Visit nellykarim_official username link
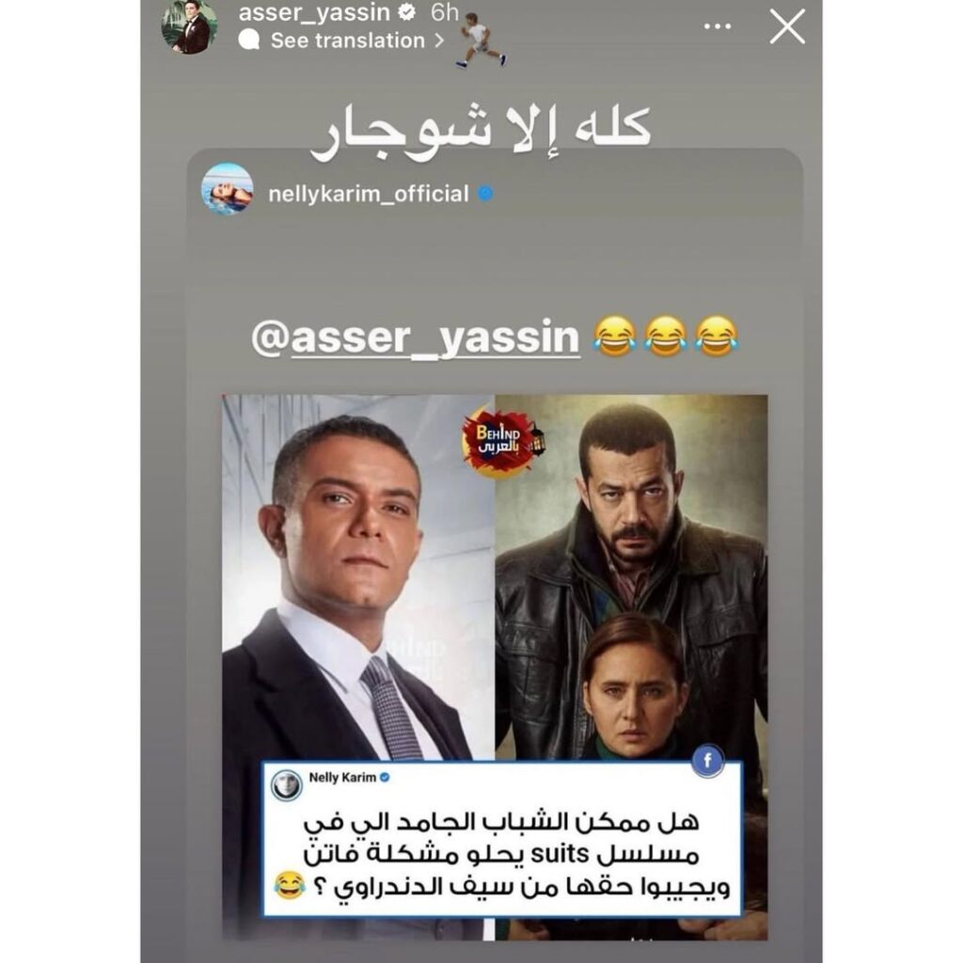 (x=369, y=194)
